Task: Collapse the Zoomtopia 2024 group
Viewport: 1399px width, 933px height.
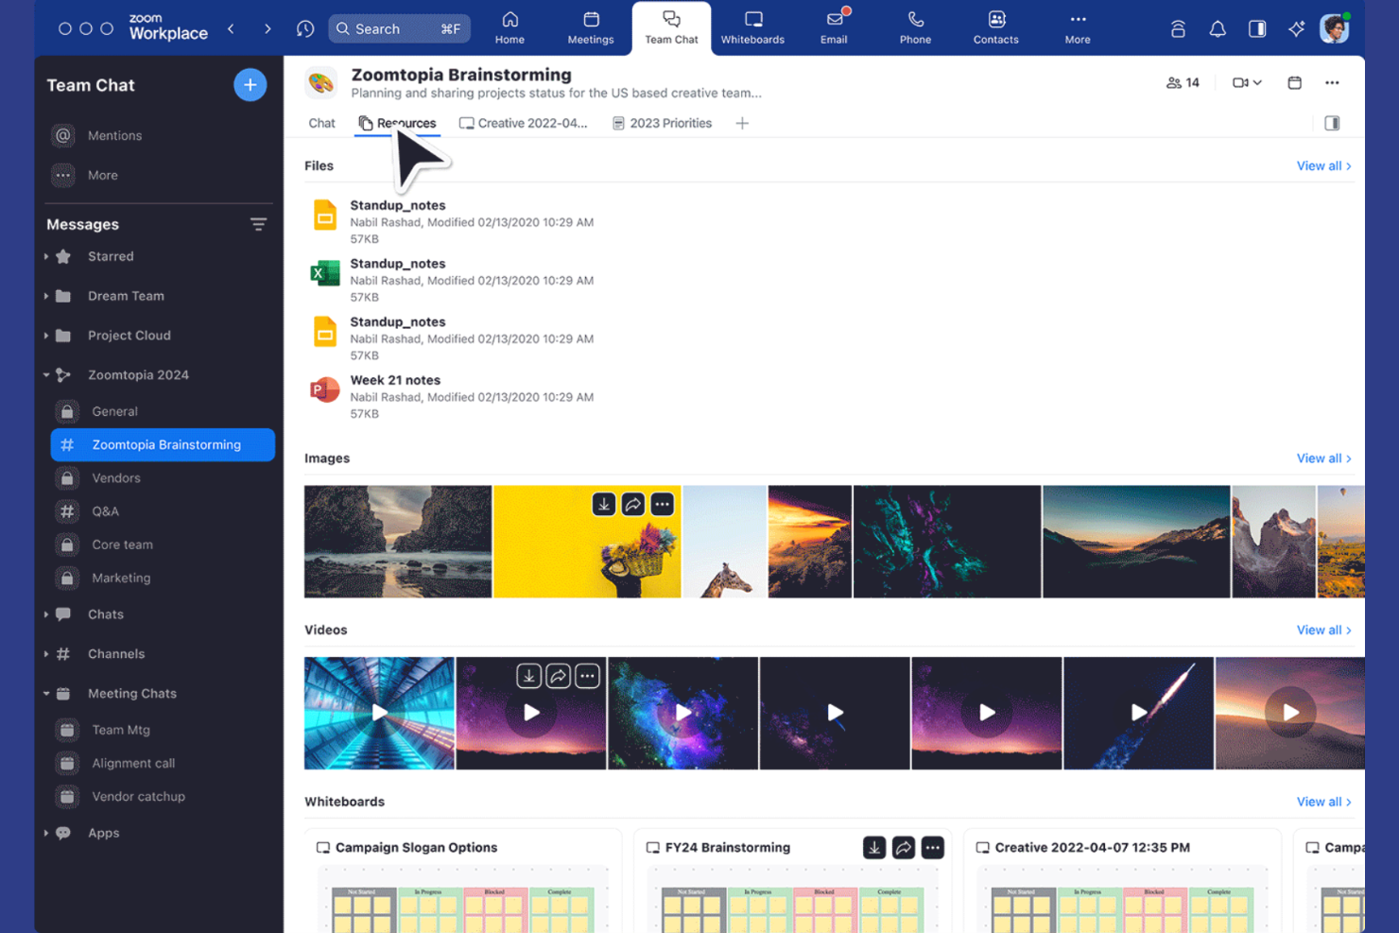Action: (x=46, y=375)
